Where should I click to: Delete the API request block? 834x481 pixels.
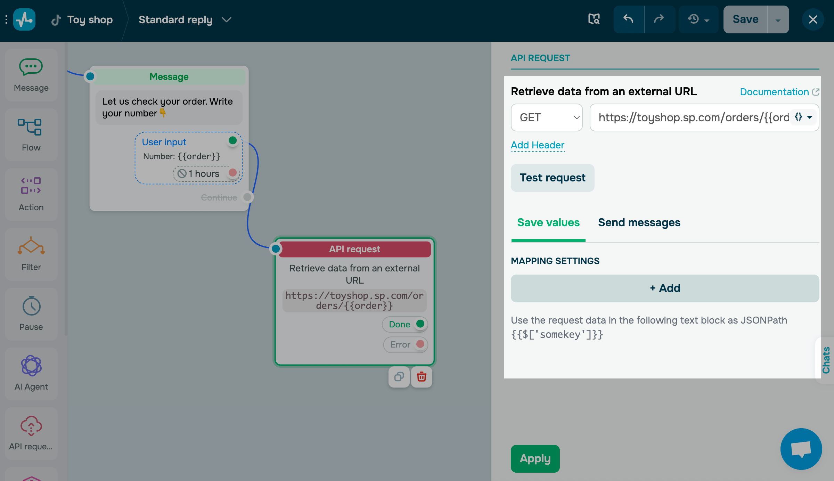422,377
